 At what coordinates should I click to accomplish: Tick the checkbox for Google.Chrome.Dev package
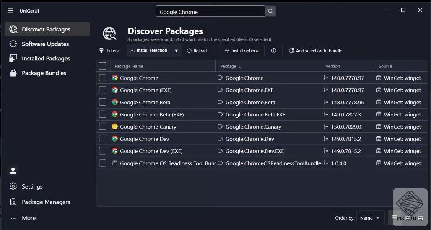103,139
